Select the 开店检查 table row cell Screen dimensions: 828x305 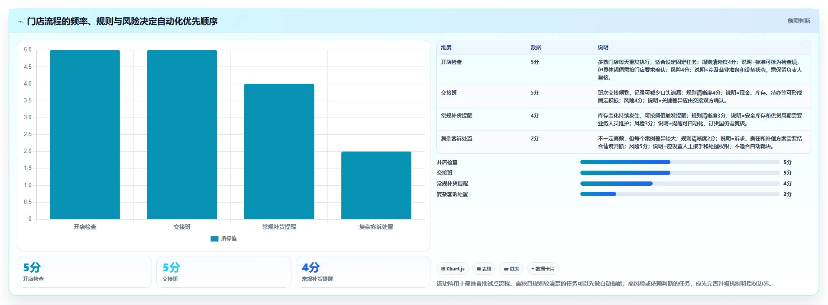[x=451, y=62]
